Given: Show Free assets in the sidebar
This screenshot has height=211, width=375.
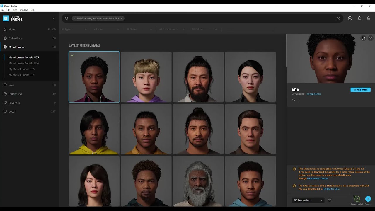Looking at the screenshot, I should pos(29,85).
